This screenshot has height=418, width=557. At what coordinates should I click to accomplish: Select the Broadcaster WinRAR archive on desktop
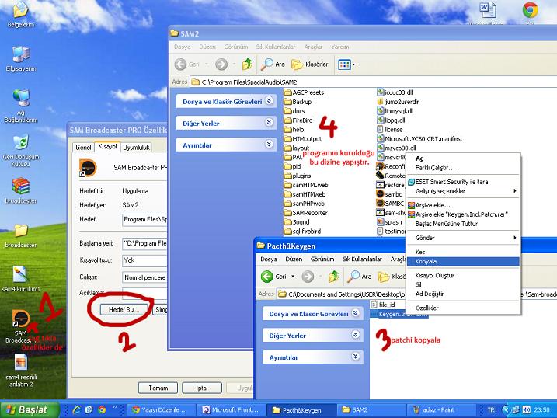[x=21, y=191]
